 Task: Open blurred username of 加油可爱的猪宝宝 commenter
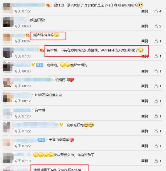(23, 95)
